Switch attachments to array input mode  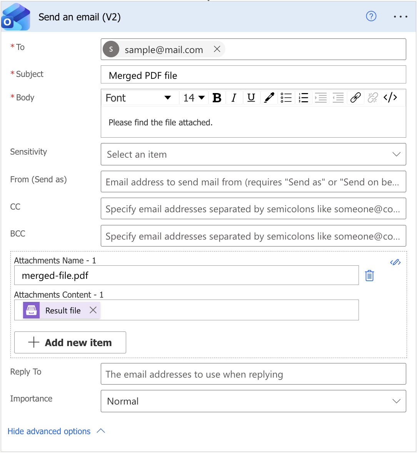point(395,262)
